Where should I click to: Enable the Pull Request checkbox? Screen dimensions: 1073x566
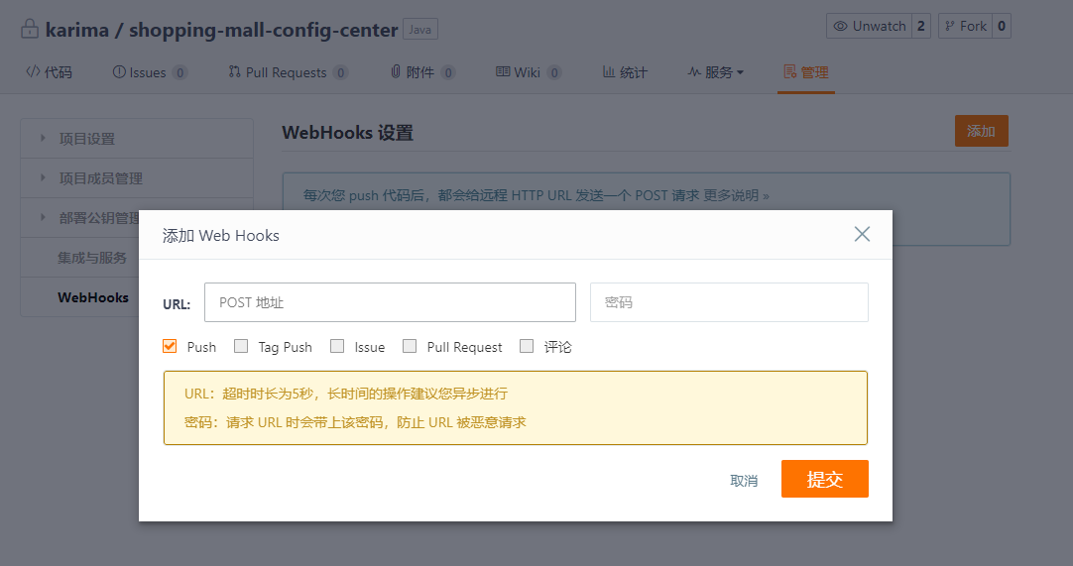(410, 346)
